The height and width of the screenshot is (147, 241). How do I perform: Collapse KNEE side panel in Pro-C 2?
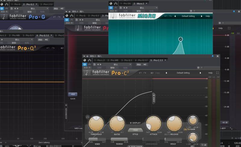click(154, 99)
